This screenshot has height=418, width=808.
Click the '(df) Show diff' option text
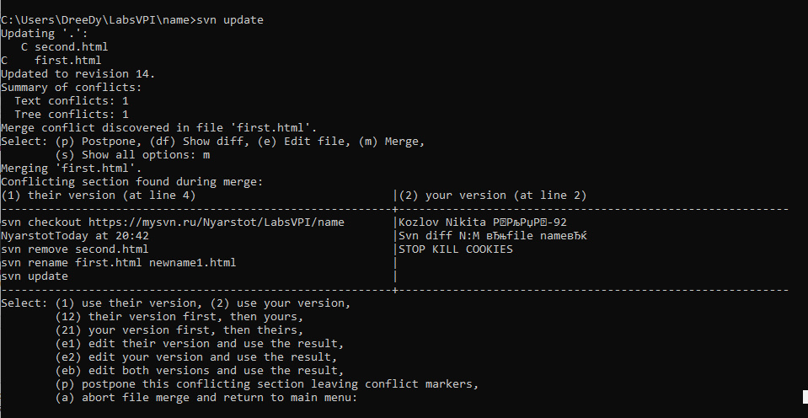pyautogui.click(x=199, y=142)
